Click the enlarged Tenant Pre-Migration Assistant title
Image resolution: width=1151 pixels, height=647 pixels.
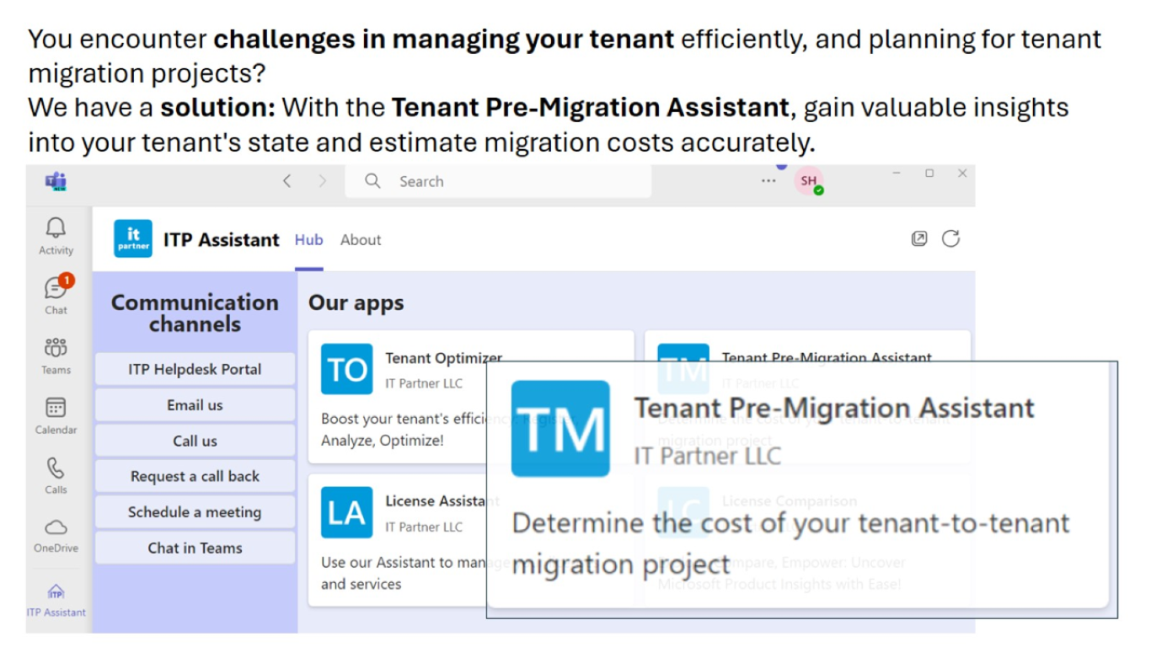point(834,408)
